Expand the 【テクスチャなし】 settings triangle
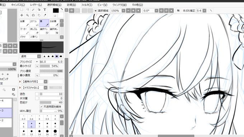Viewport: 244px width, 137px height. point(20,88)
